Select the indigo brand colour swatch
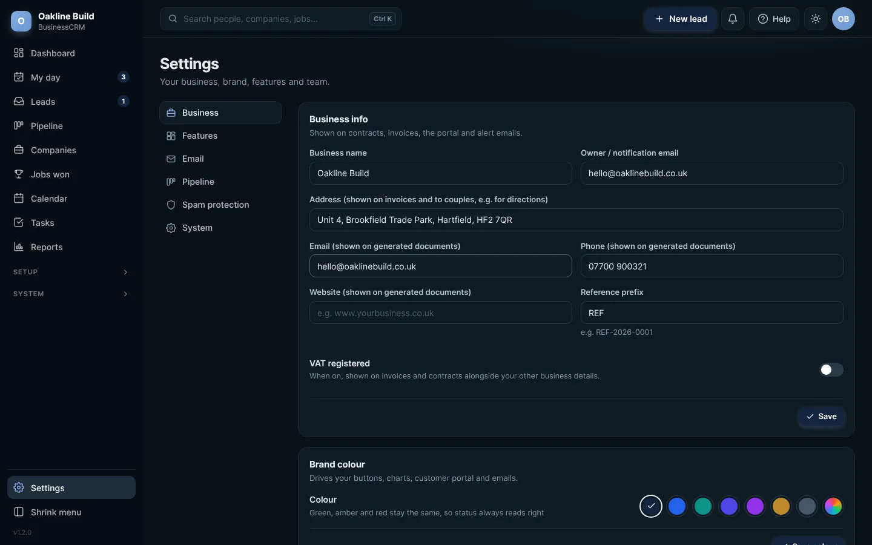This screenshot has width=872, height=545. (x=729, y=506)
